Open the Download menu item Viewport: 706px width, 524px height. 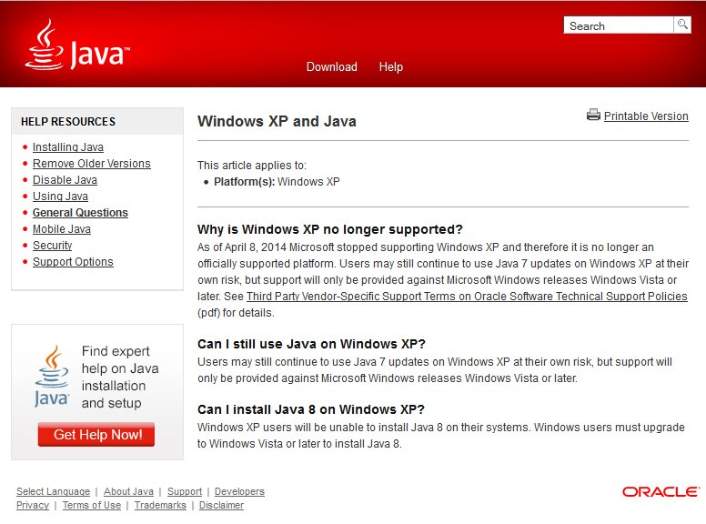[332, 66]
